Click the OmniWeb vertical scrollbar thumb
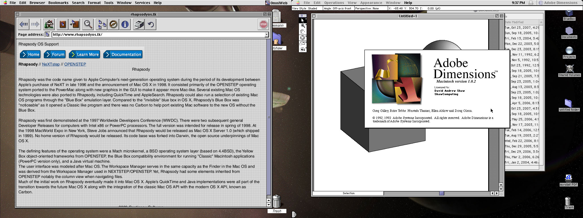Image resolution: width=583 pixels, height=218 pixels. point(269,117)
